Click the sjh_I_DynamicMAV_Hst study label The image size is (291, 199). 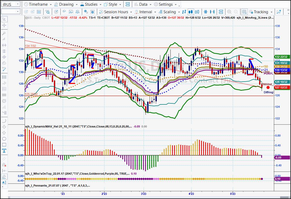(x=79, y=126)
